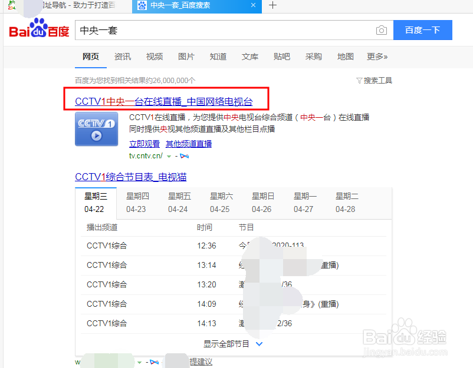Open 搜索工具 filter options

pos(374,81)
